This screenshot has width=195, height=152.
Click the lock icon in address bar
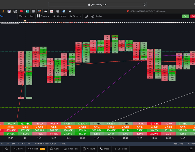89,5
